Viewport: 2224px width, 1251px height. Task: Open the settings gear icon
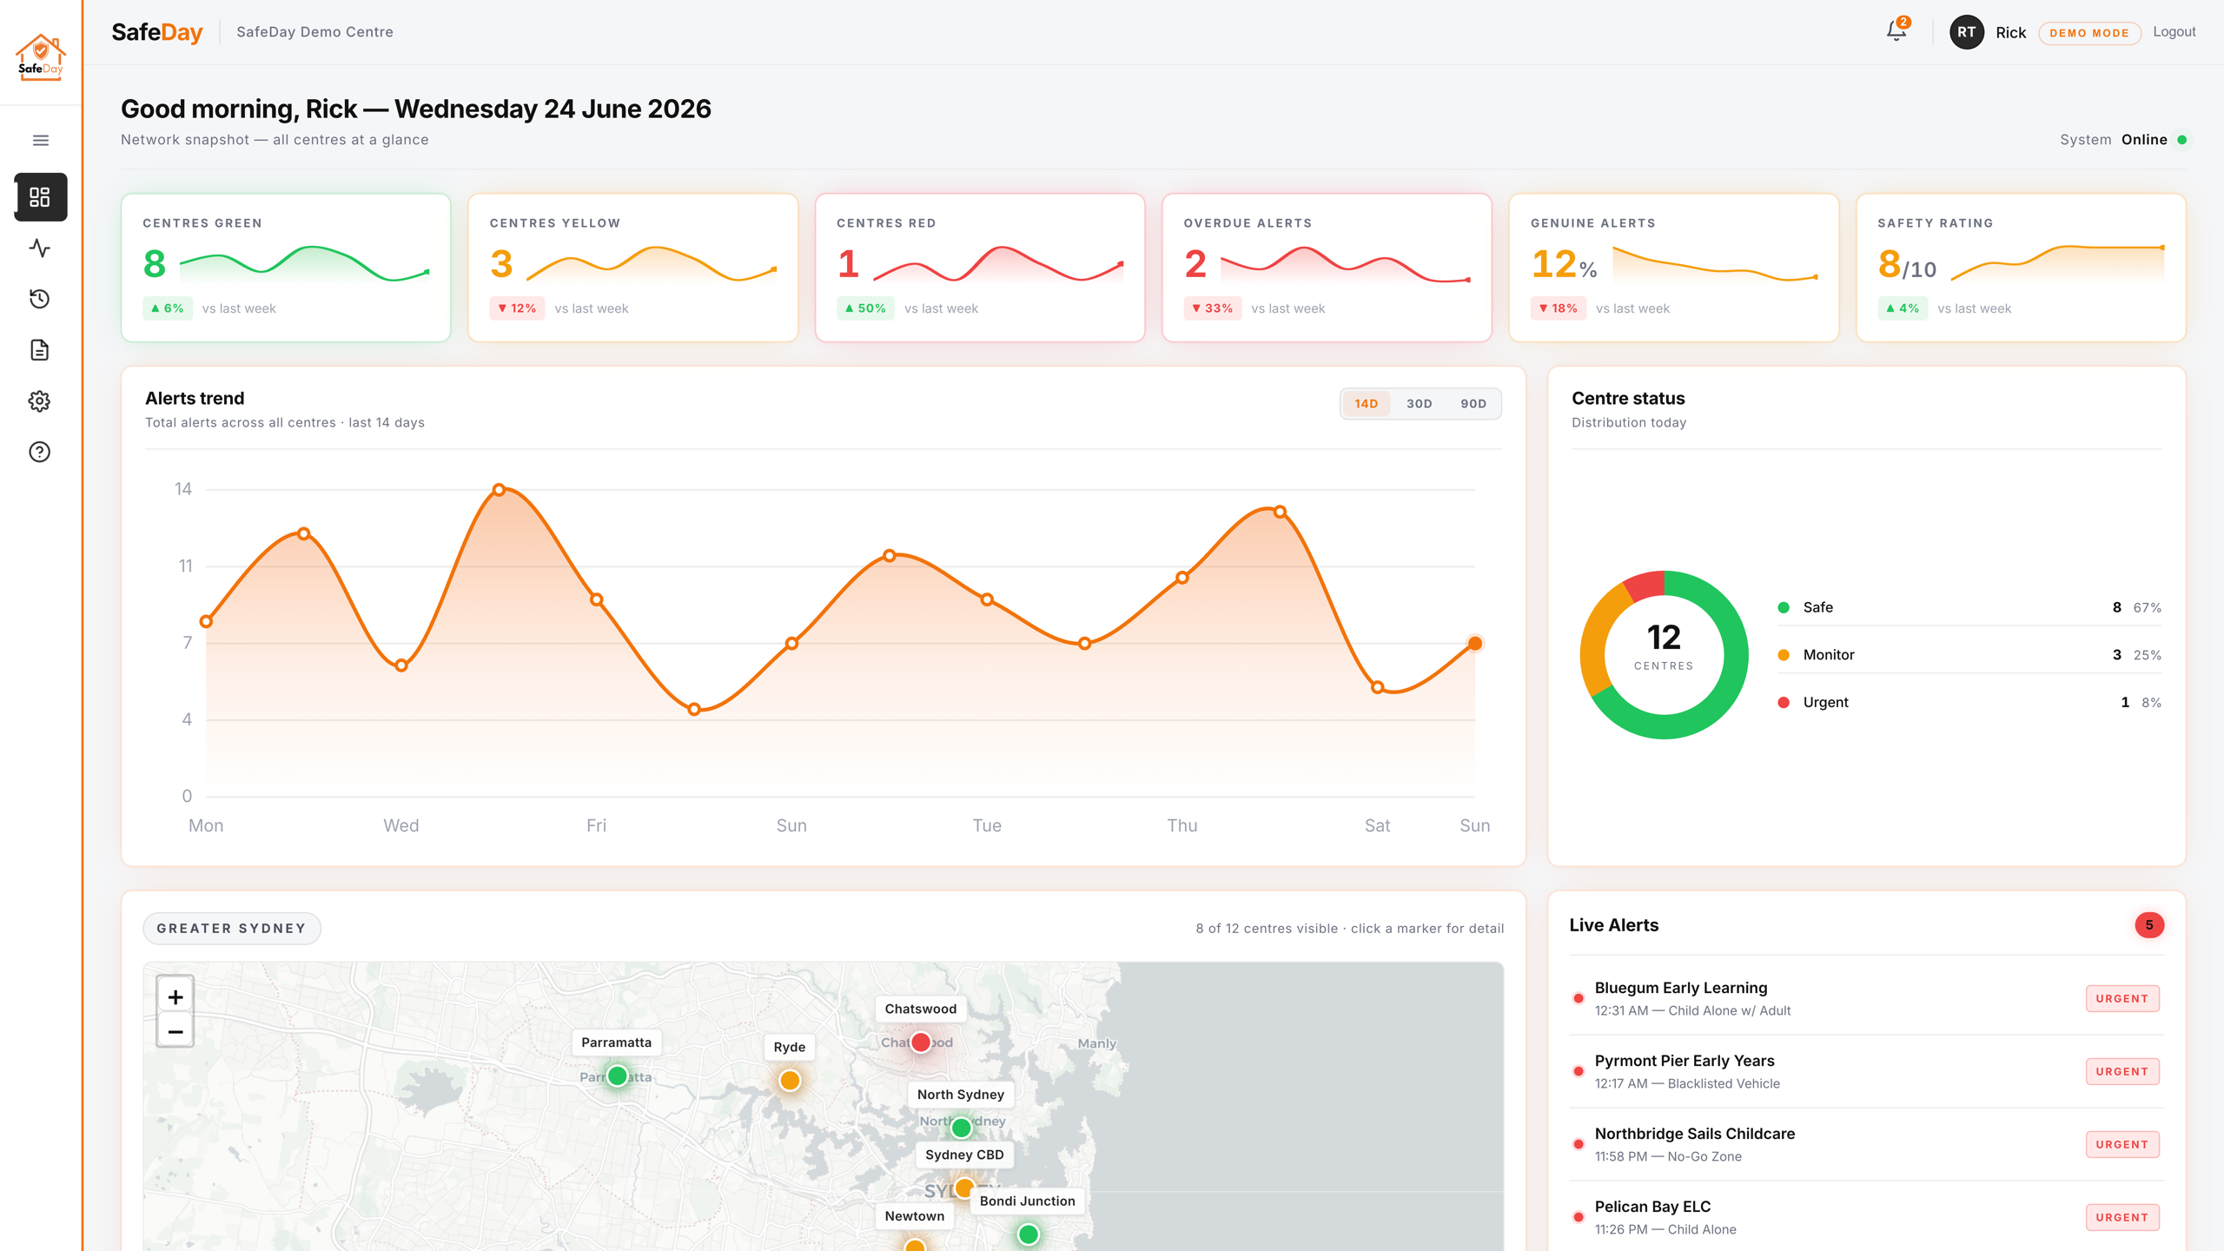40,400
